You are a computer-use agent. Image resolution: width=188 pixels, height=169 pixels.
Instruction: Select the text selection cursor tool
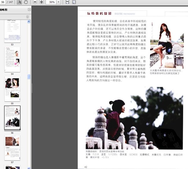[x=19, y=2]
